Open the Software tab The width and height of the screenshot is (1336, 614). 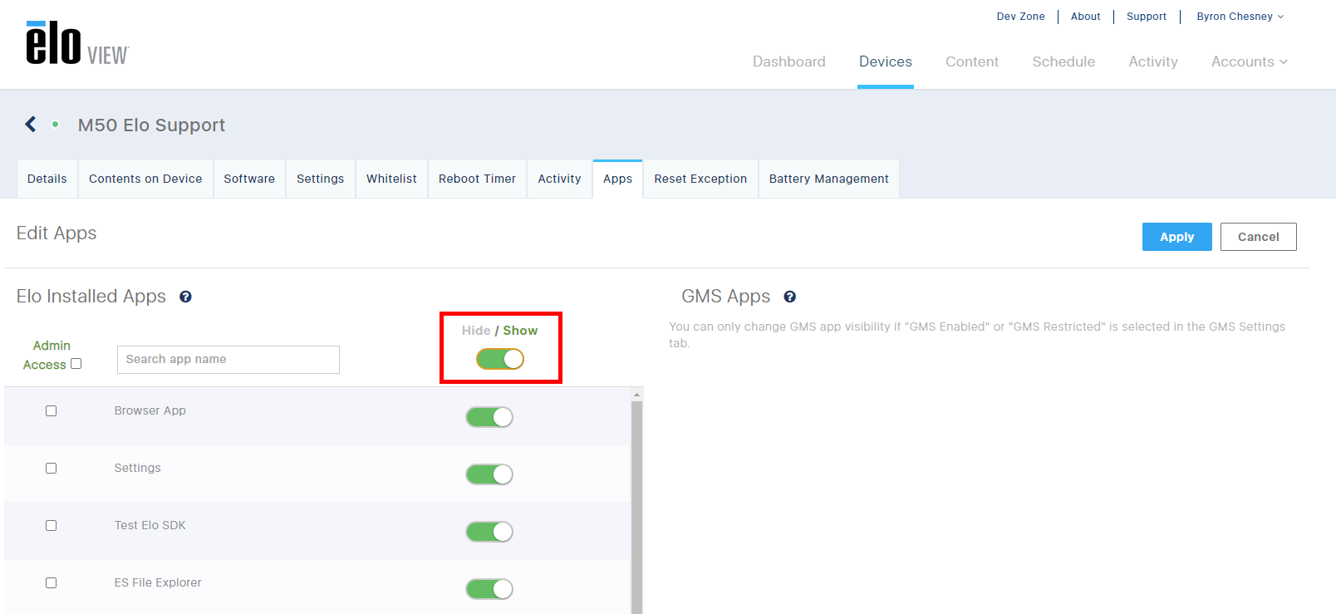pos(249,179)
